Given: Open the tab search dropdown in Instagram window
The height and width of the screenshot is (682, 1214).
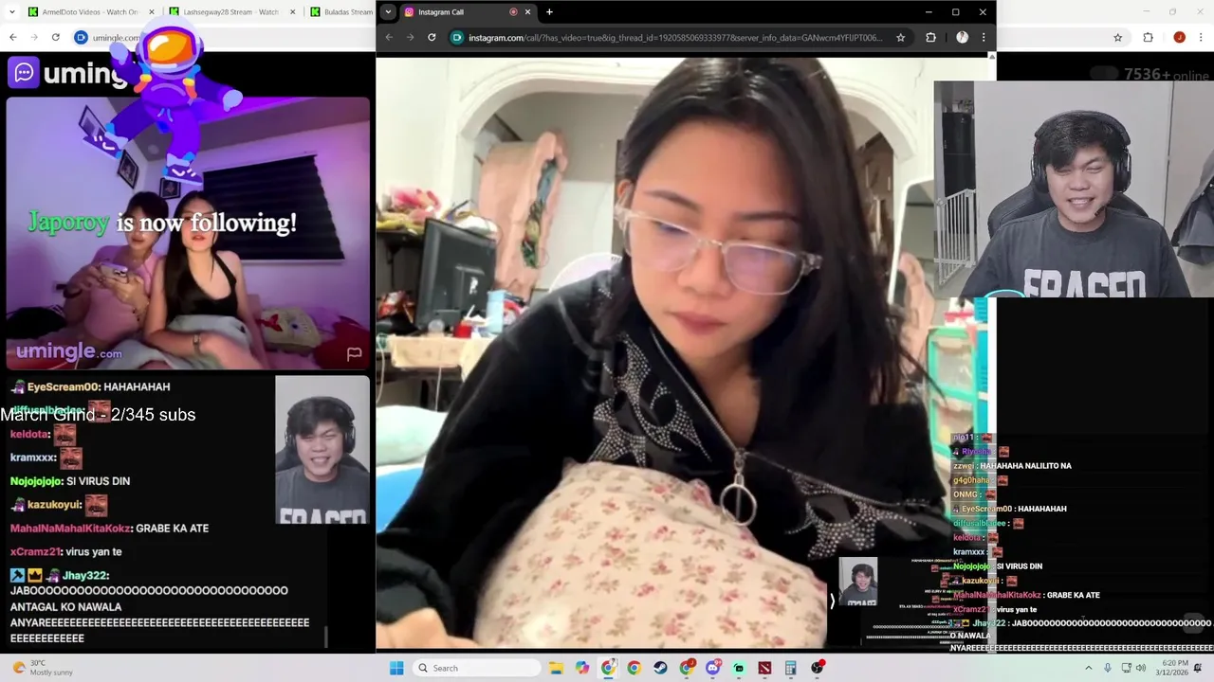Looking at the screenshot, I should (x=387, y=12).
